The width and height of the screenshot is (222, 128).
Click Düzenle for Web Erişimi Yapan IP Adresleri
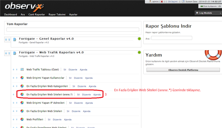click(x=78, y=103)
